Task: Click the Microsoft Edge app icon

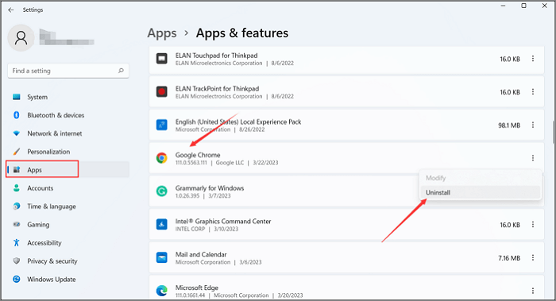Action: [162, 291]
